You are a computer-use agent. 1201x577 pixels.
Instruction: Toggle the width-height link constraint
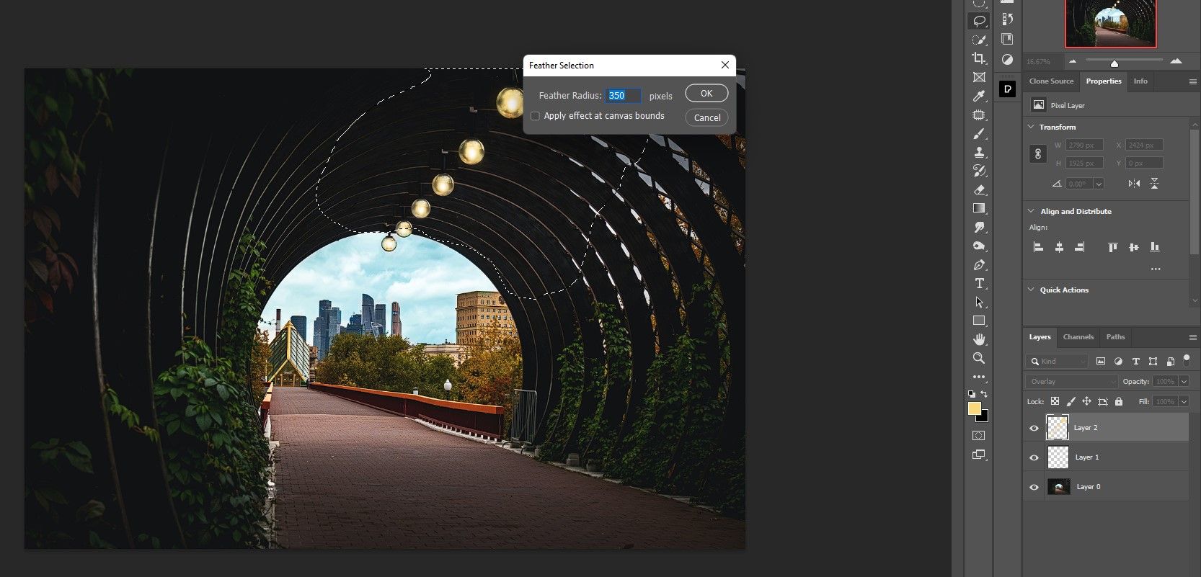pos(1038,153)
